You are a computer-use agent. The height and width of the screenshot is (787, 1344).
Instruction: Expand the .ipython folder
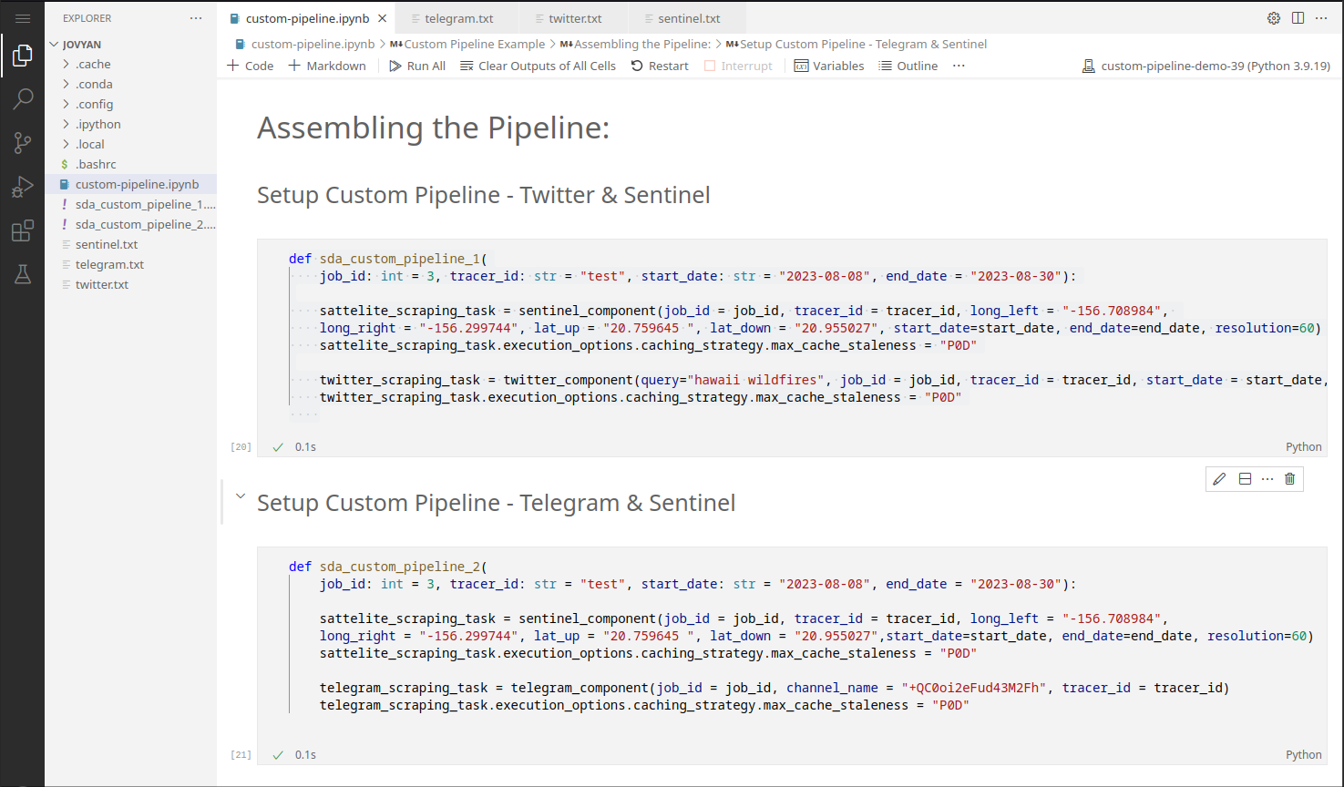click(130, 124)
